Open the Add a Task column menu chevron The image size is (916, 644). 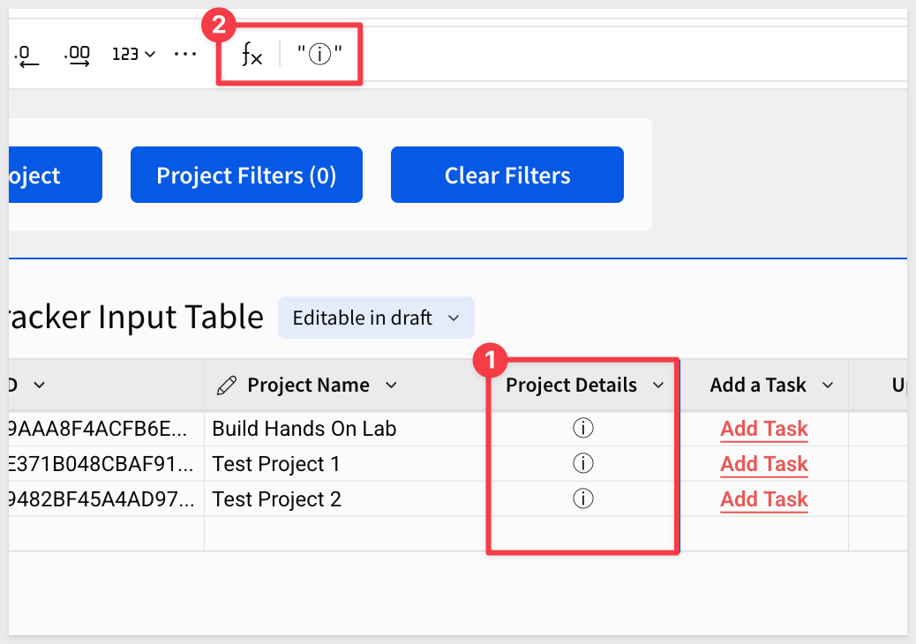click(x=828, y=386)
